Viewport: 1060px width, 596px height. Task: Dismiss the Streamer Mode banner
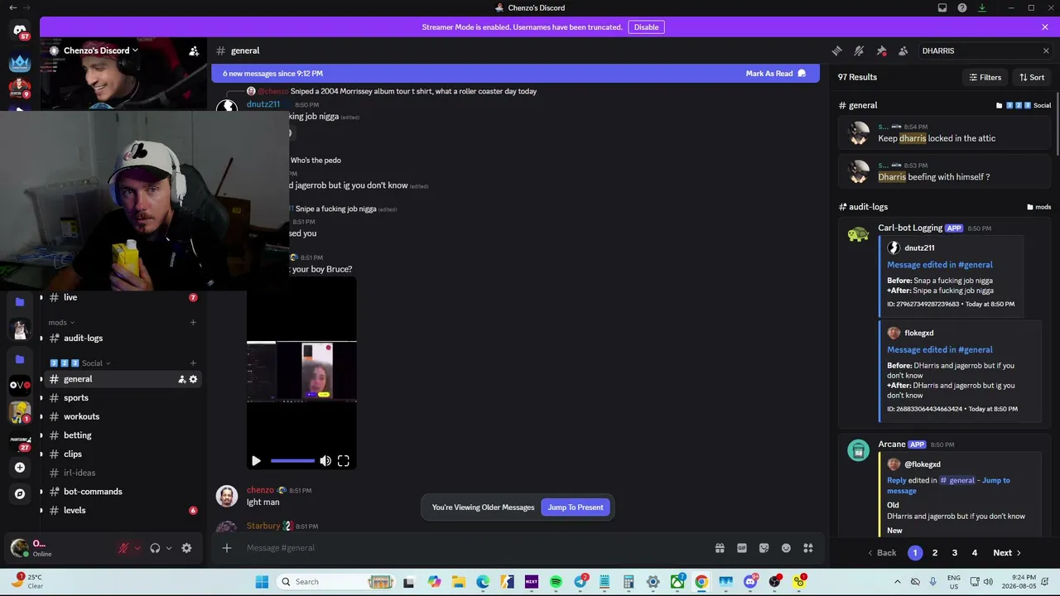1045,27
